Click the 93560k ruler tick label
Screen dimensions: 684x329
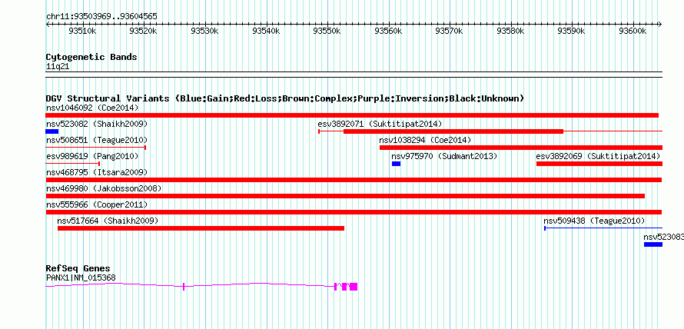(388, 32)
